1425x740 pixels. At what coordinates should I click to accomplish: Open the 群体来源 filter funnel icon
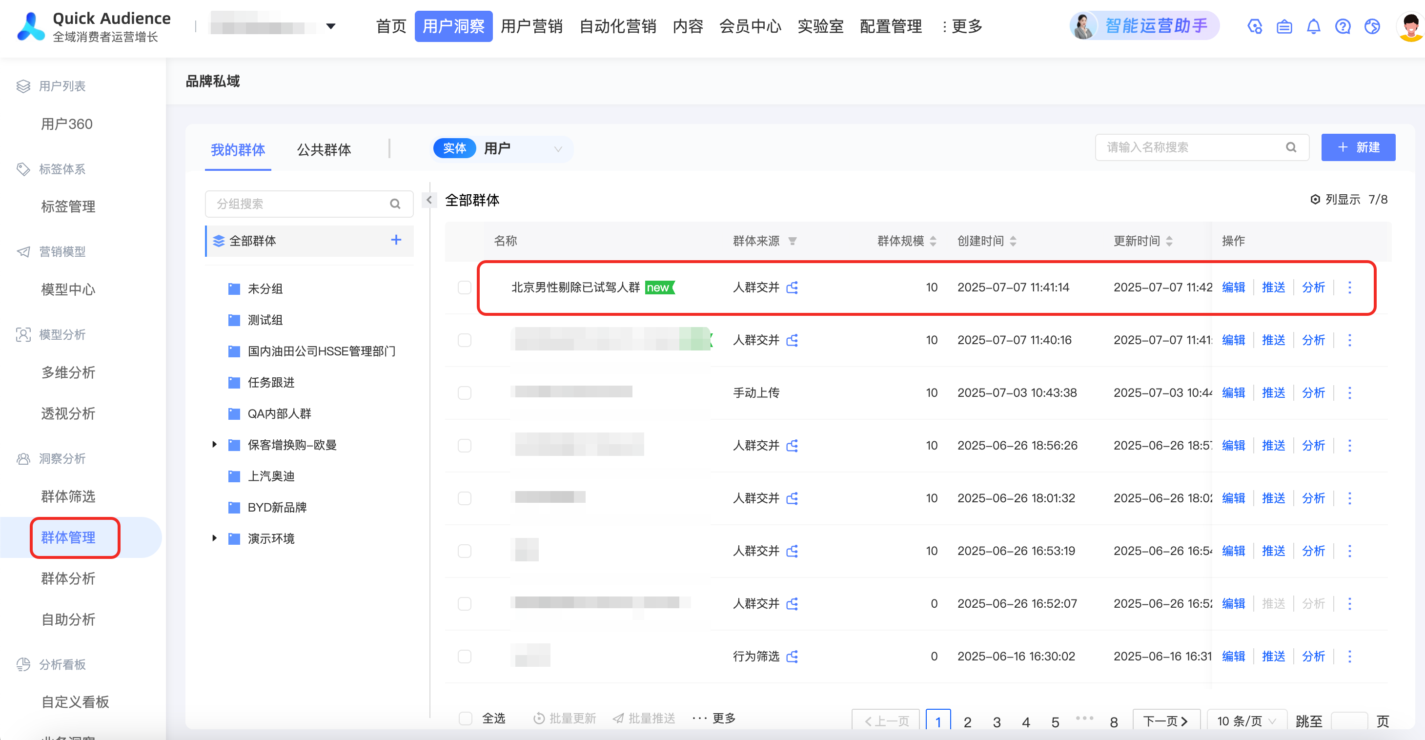coord(792,241)
